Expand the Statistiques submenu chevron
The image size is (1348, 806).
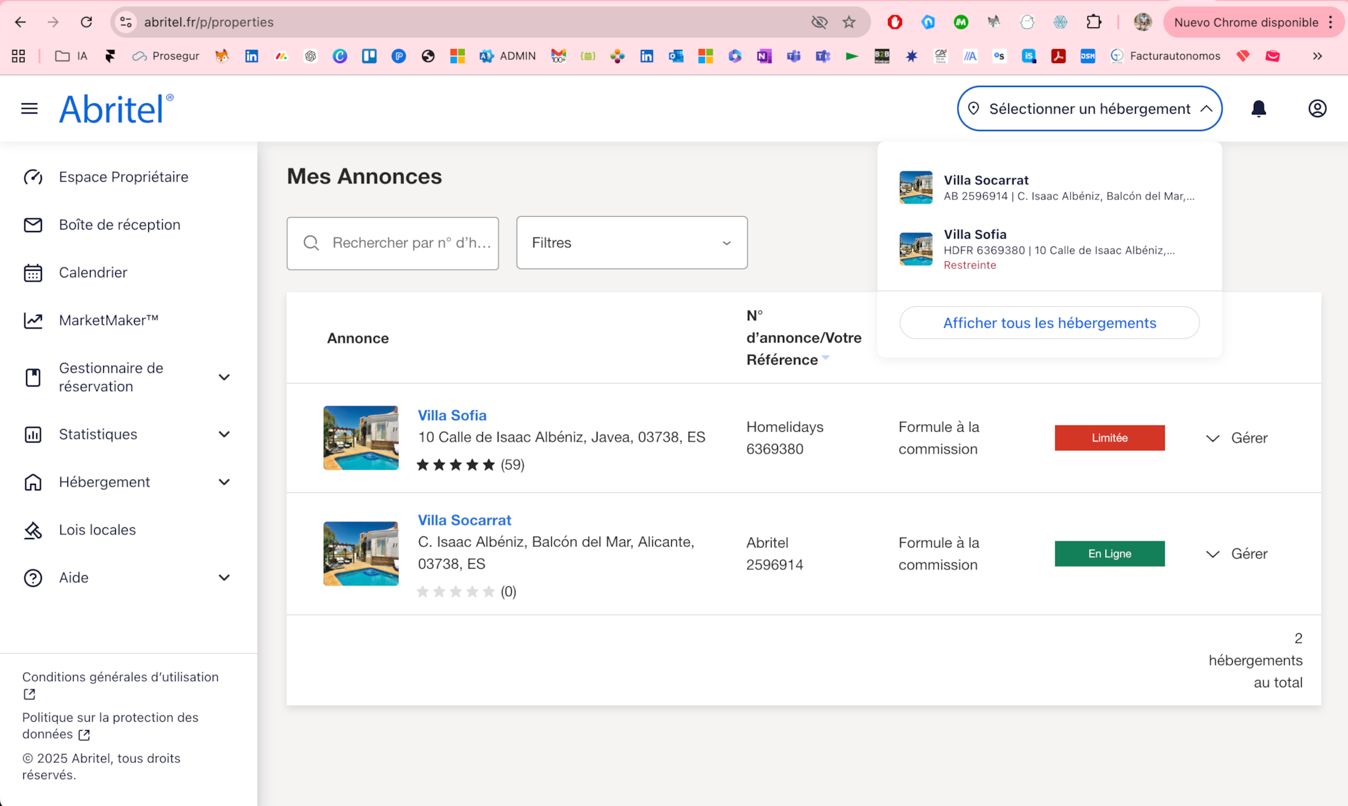tap(224, 435)
